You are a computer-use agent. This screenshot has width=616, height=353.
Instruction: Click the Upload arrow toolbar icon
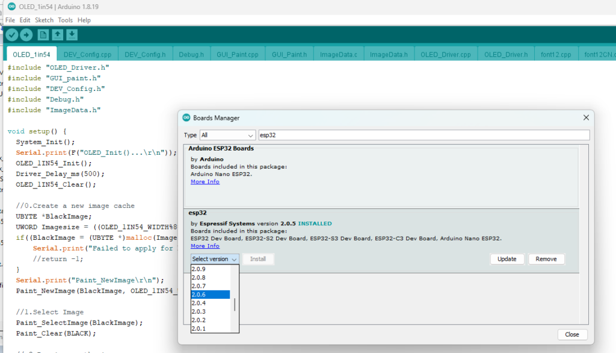point(26,35)
